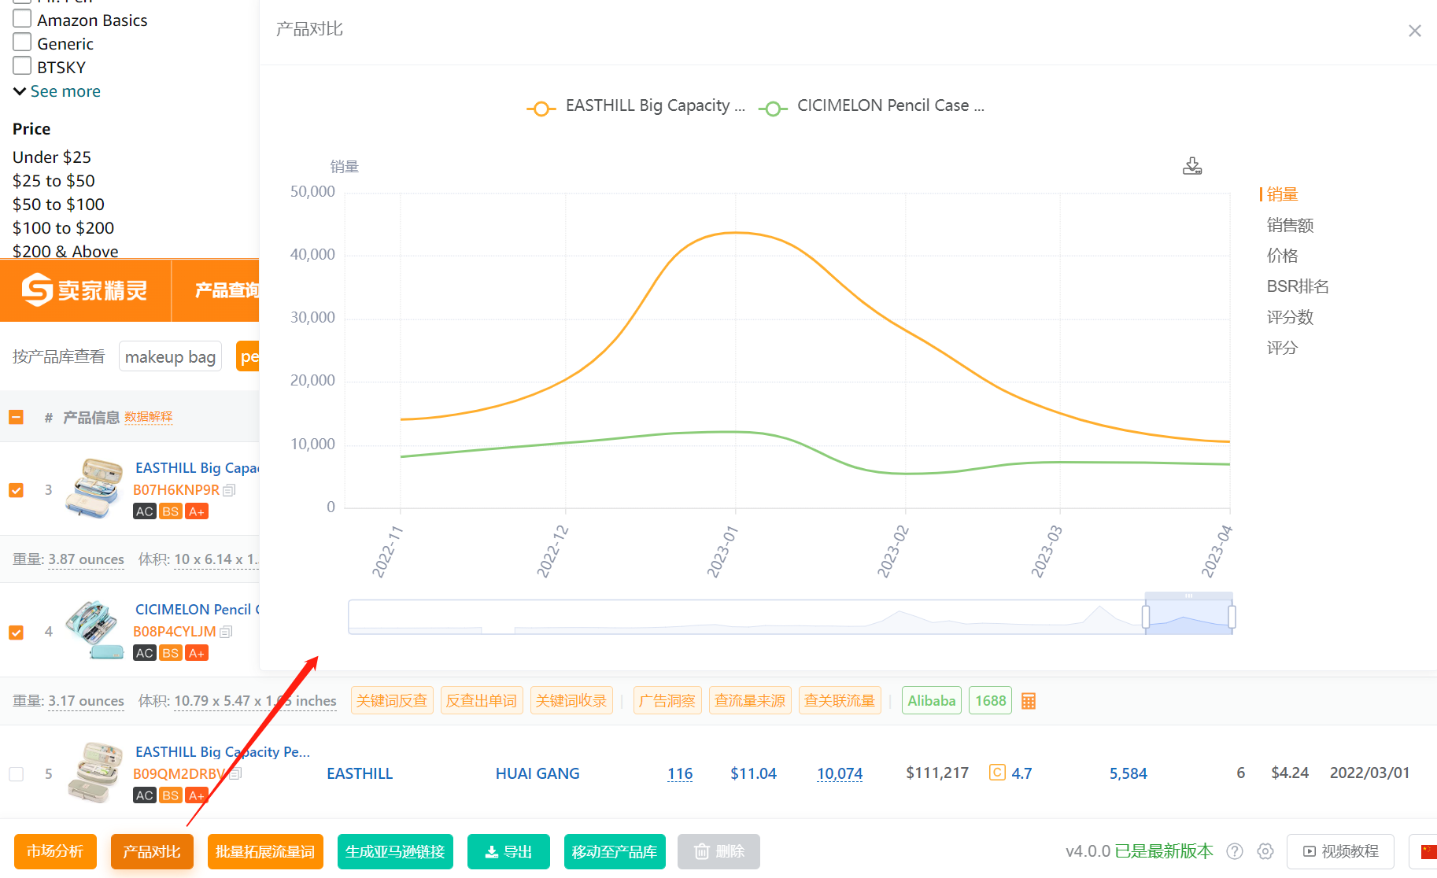Viewport: 1437px width, 878px height.
Task: Check the Amazon Basics brand filter
Action: 22,19
